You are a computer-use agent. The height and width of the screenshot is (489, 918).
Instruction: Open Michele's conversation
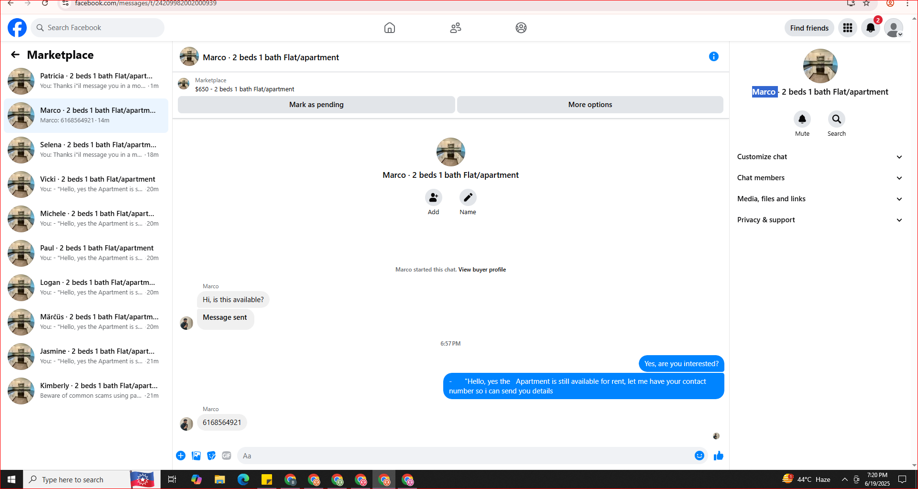[x=86, y=219]
